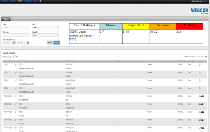Click the lightning icon in GROUND FLOOR LIGHTING row
The width and height of the screenshot is (210, 132).
pos(16,80)
